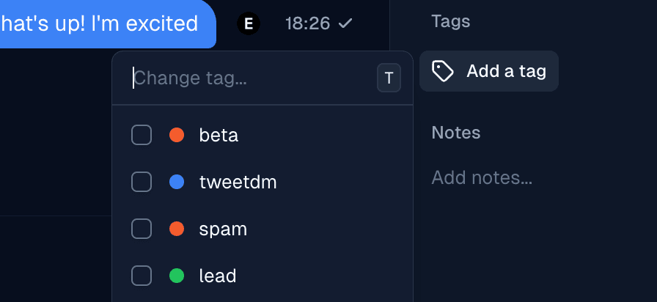Click the Add notes text field
This screenshot has width=657, height=302.
482,177
